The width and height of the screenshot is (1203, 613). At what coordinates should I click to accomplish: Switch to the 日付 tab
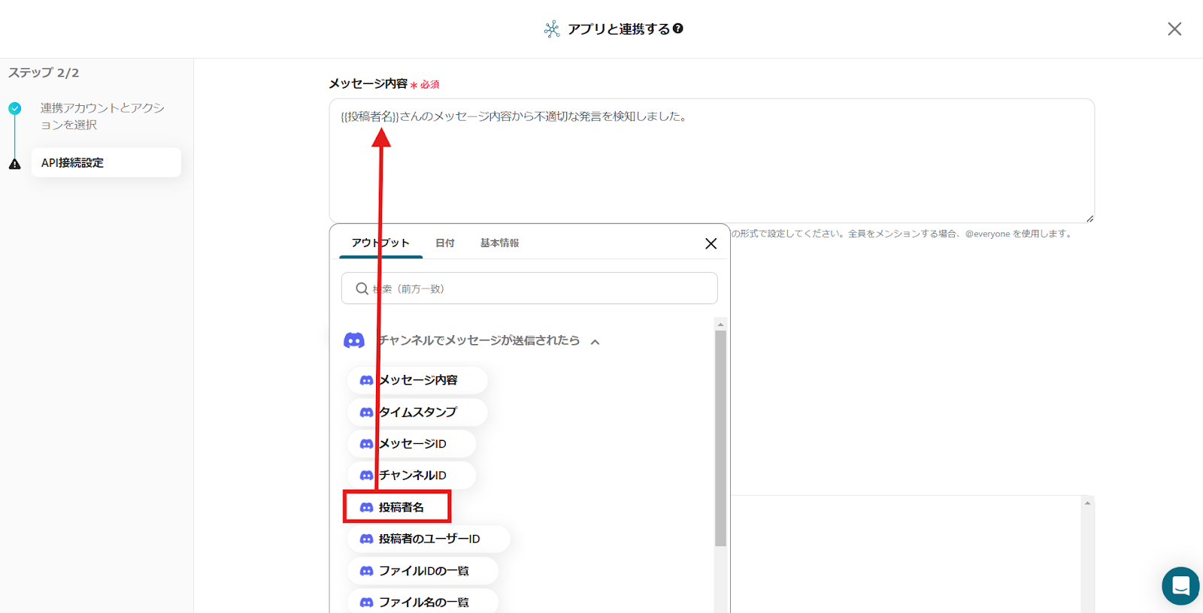[445, 243]
